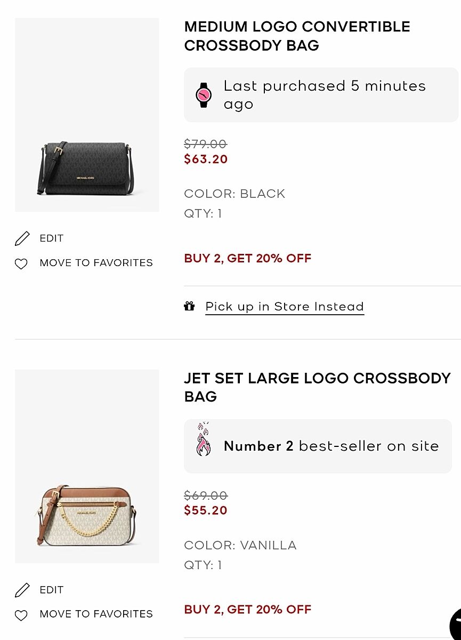Click the Pick up in Store Instead link

[x=285, y=307]
